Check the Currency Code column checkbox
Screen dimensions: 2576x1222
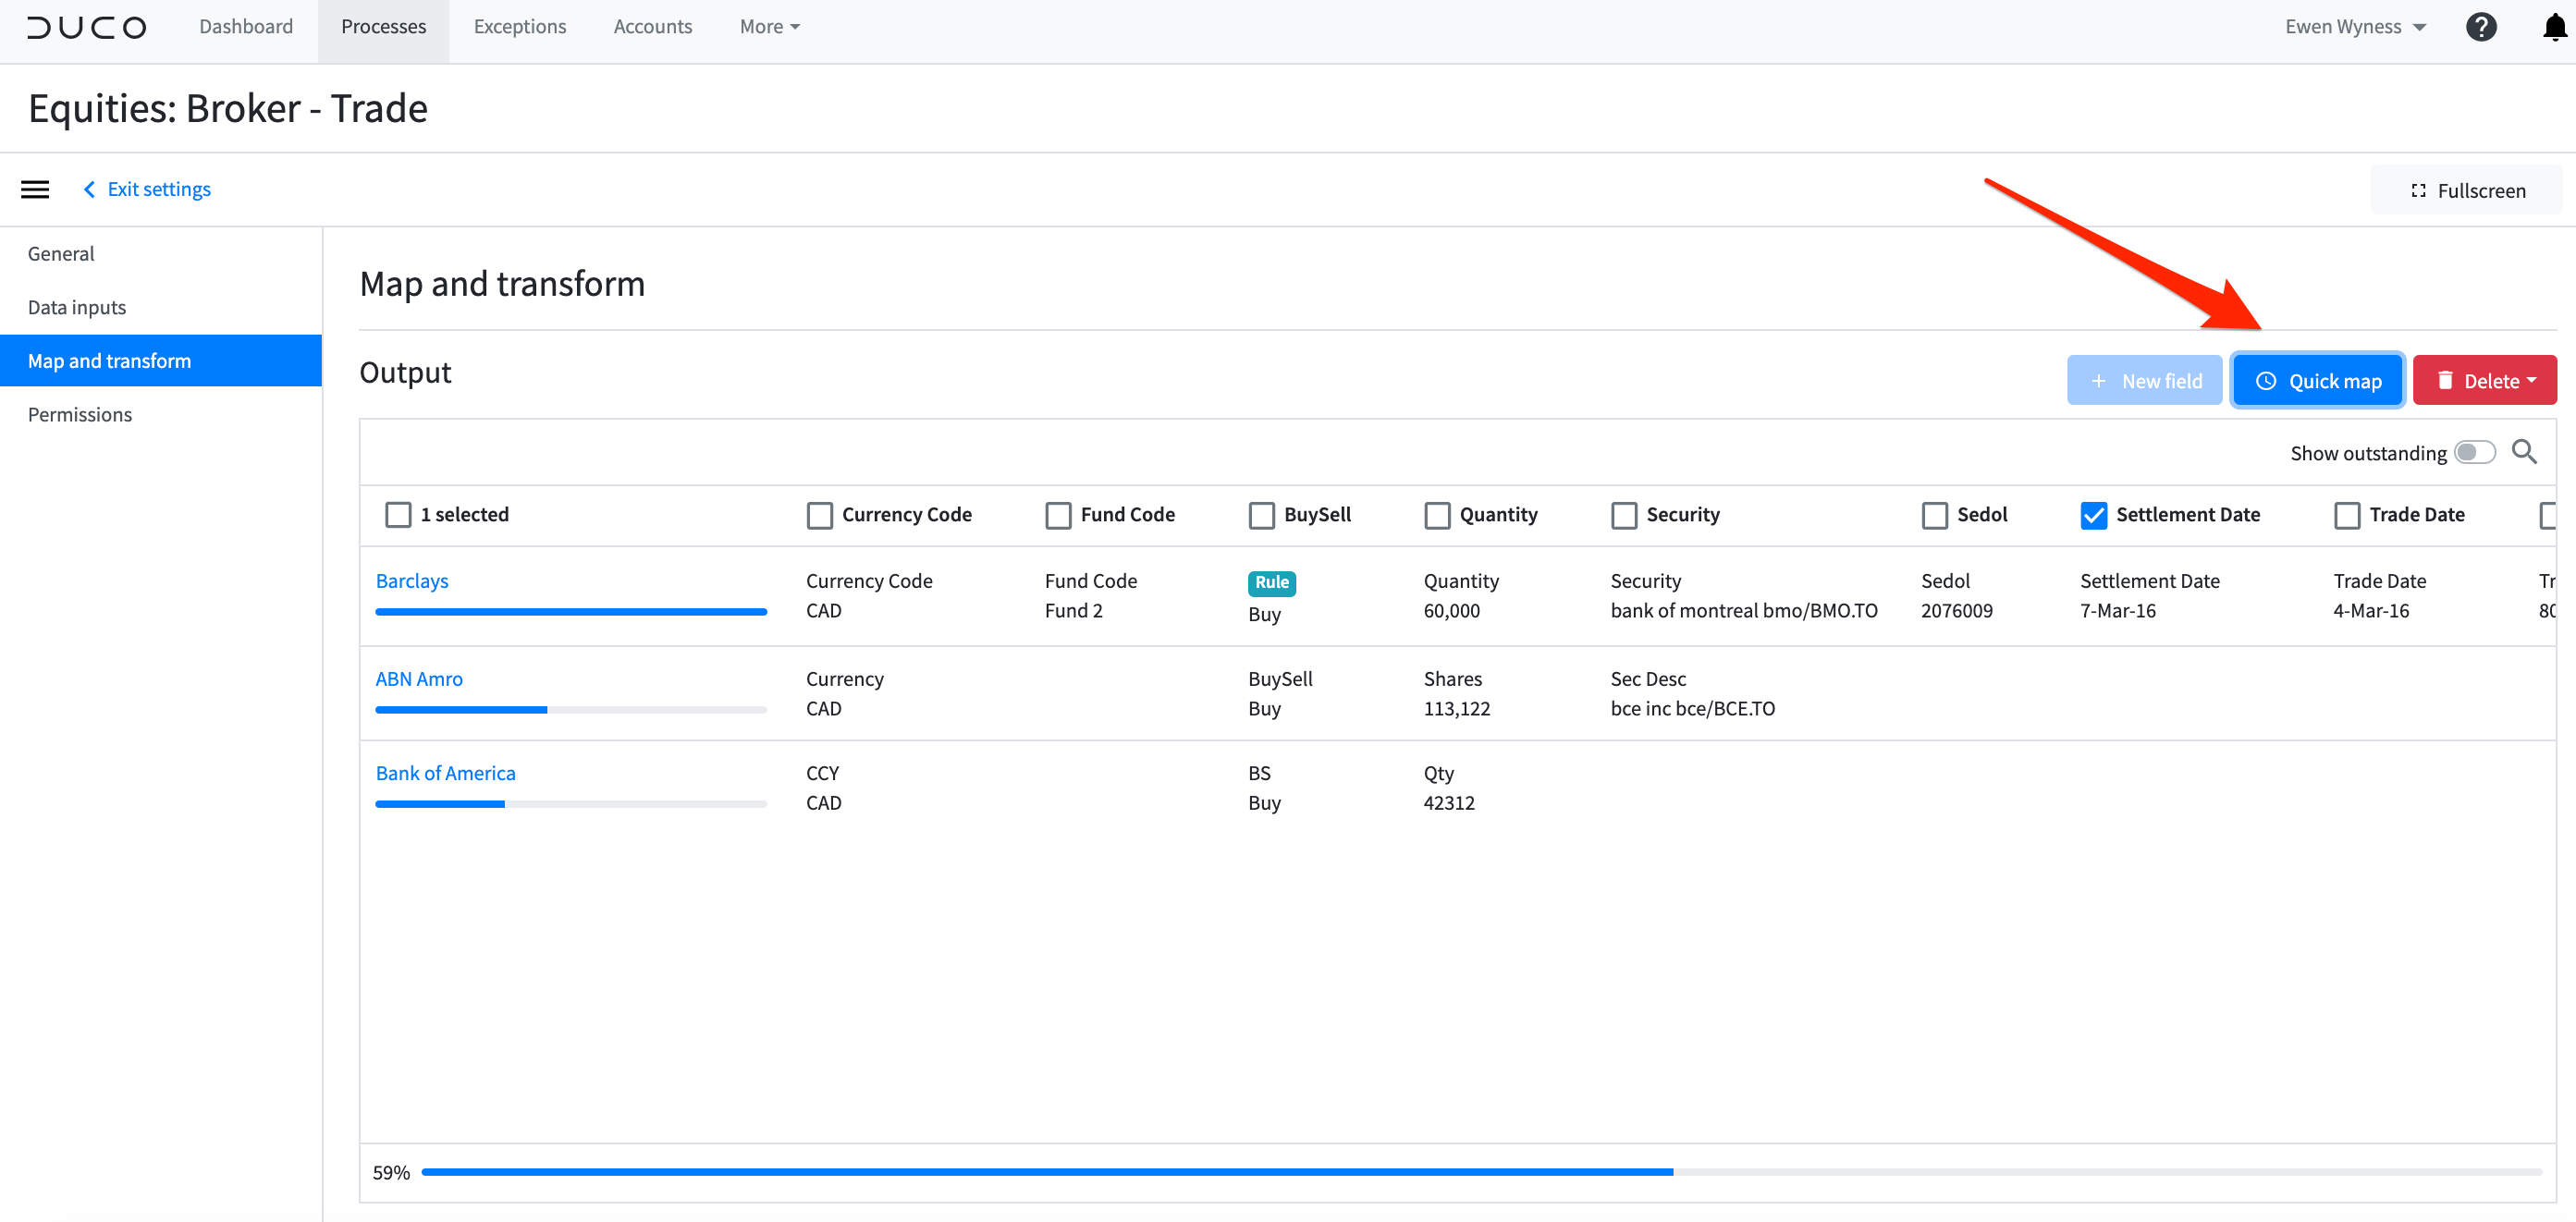point(820,515)
